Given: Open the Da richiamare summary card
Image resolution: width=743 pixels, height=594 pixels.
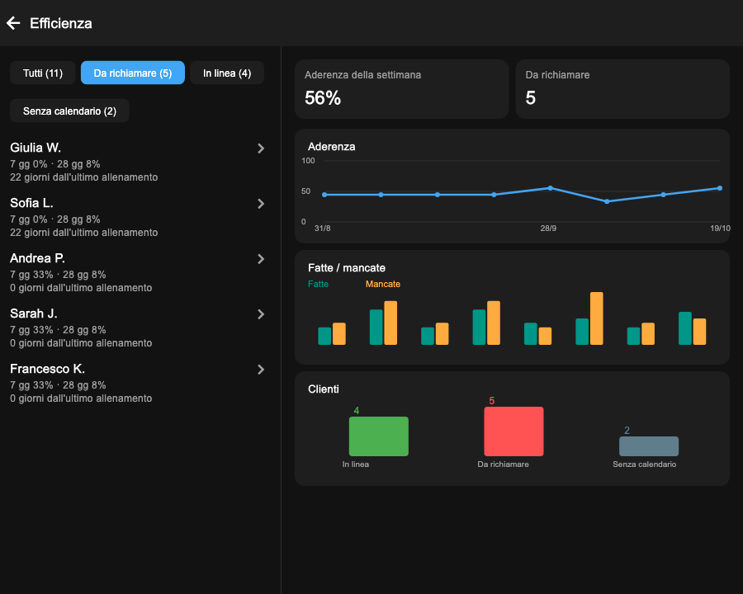Looking at the screenshot, I should click(622, 89).
